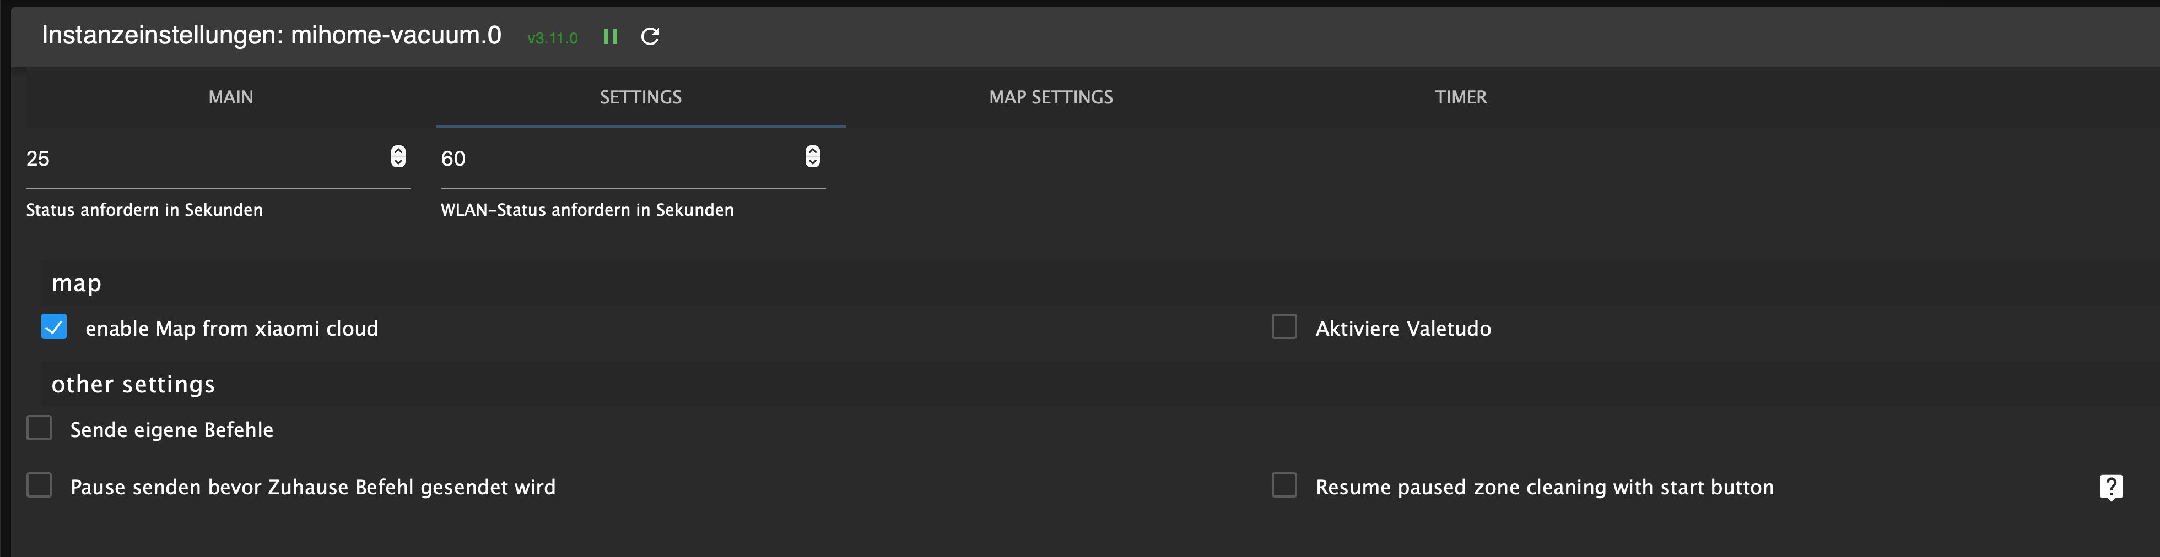Select the SETTINGS tab
Screen dimensions: 2160x557
(641, 97)
